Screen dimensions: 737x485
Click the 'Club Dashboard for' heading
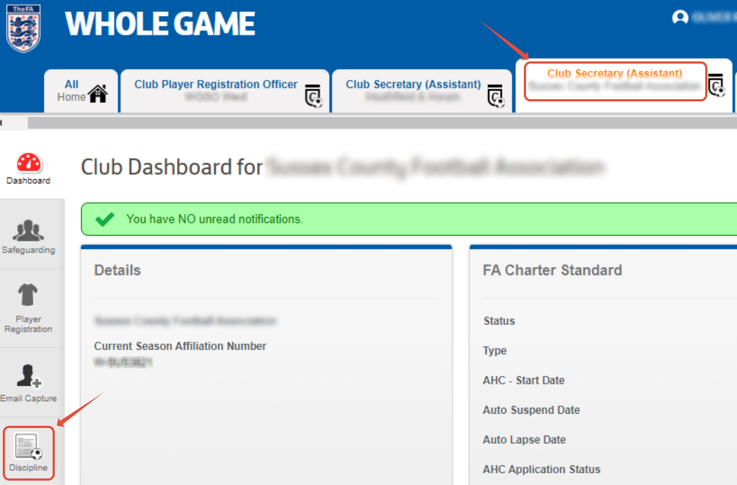coord(172,167)
